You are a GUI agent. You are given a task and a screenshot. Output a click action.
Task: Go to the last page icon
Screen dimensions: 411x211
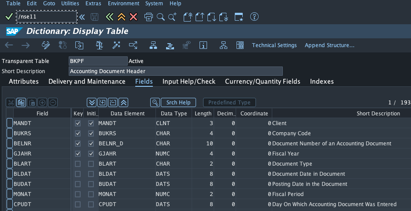point(224,17)
